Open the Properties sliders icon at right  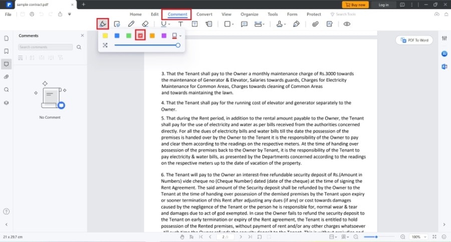click(444, 38)
